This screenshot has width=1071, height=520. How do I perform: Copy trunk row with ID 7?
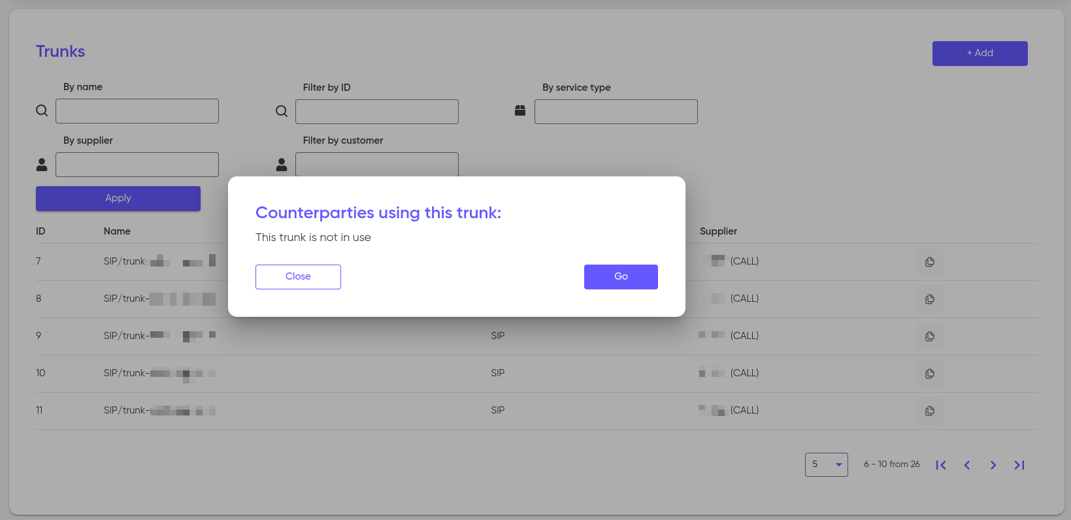[x=930, y=262]
